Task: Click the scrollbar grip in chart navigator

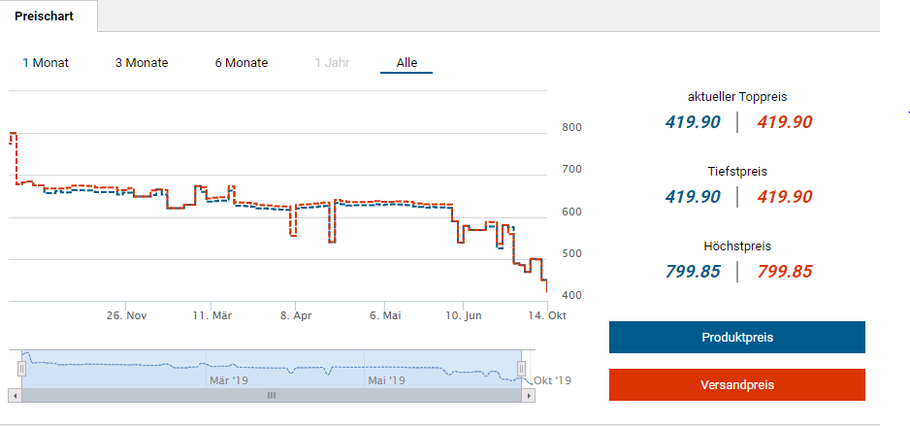Action: [x=272, y=396]
